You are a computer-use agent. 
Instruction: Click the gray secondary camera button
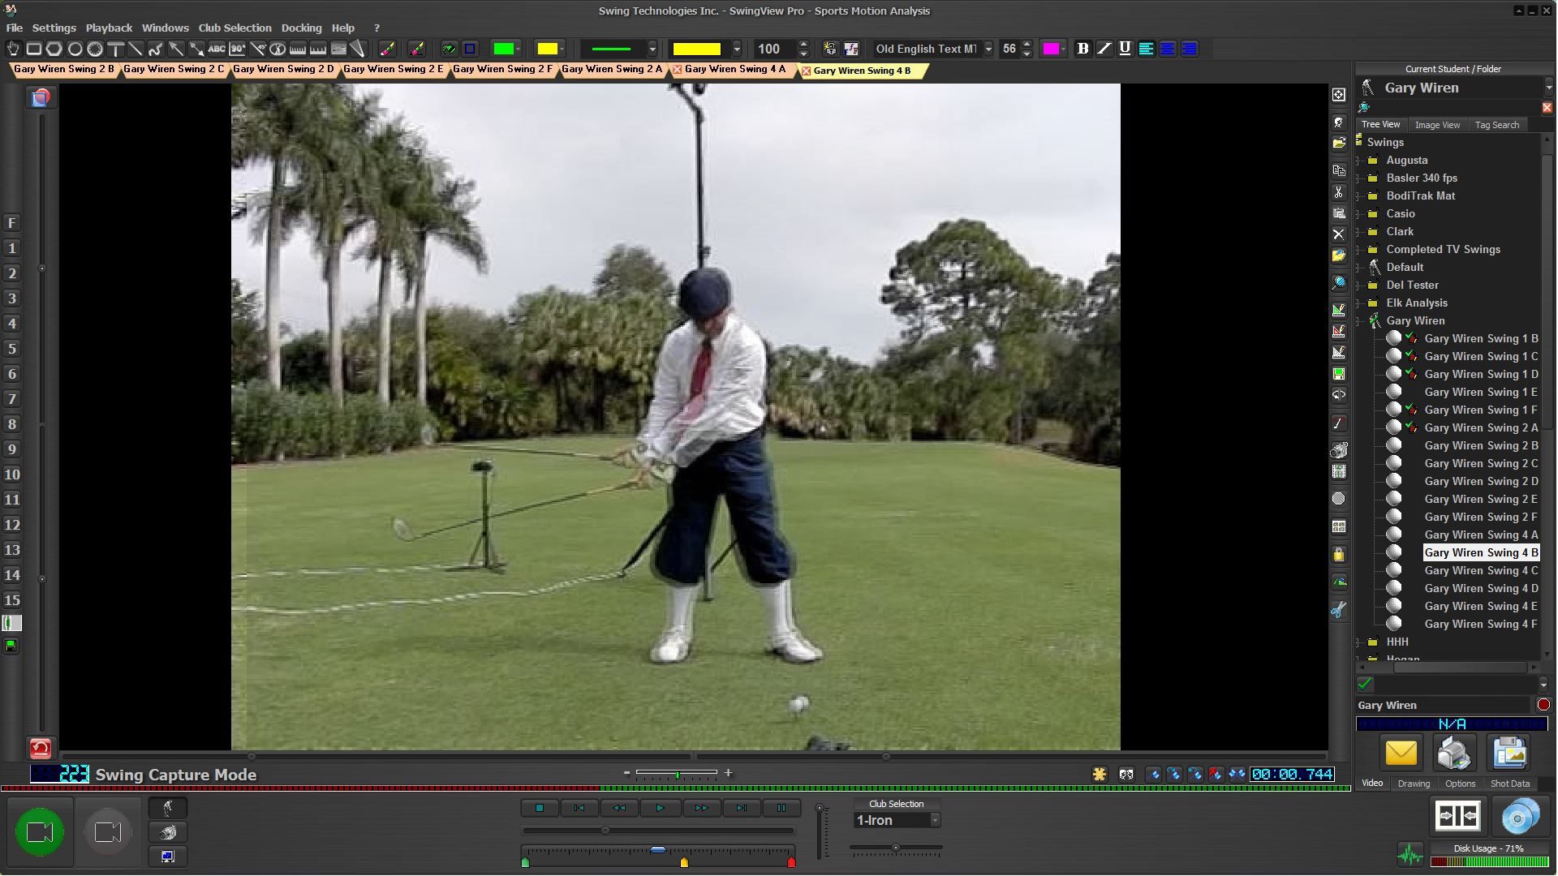click(x=108, y=832)
